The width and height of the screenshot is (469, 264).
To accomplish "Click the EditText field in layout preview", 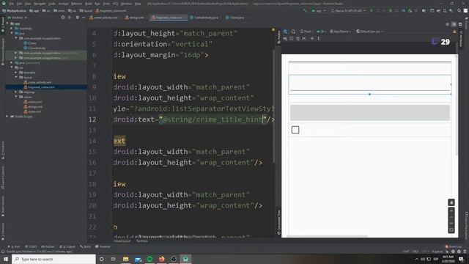I will click(x=370, y=85).
